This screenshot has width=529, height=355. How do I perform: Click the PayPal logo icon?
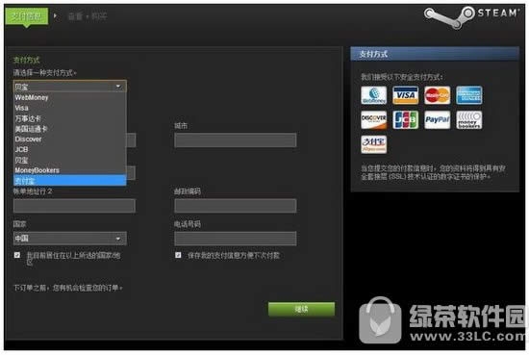point(437,120)
